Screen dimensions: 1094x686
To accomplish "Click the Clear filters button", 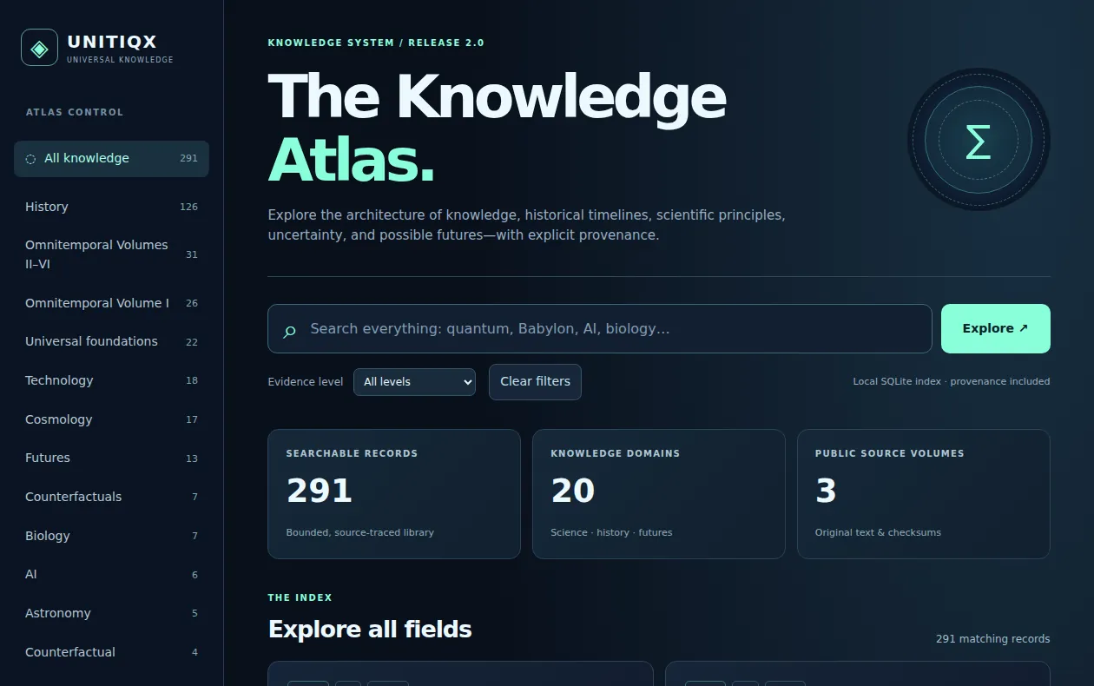I will 535,382.
